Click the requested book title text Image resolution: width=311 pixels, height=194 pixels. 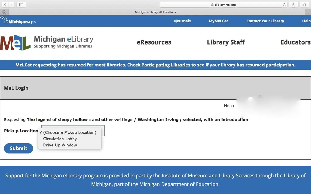pos(138,119)
